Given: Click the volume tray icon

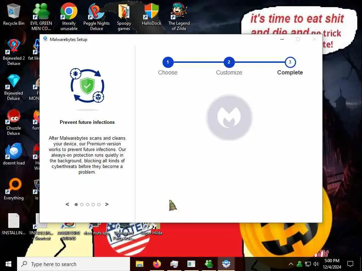Looking at the screenshot, I should pyautogui.click(x=316, y=264).
